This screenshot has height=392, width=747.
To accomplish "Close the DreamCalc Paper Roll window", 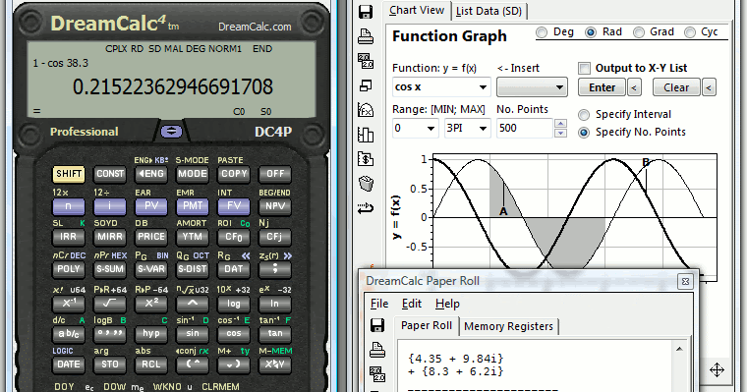I will coord(685,282).
